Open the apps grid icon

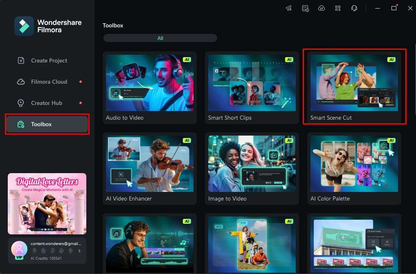(338, 8)
